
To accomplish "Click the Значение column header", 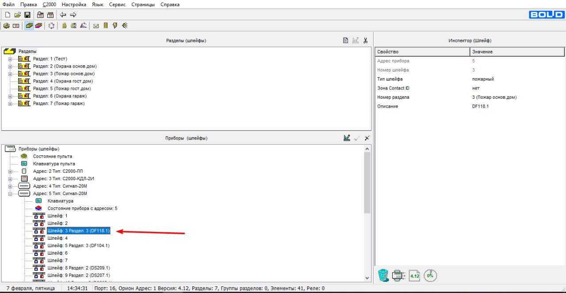I will pos(517,52).
